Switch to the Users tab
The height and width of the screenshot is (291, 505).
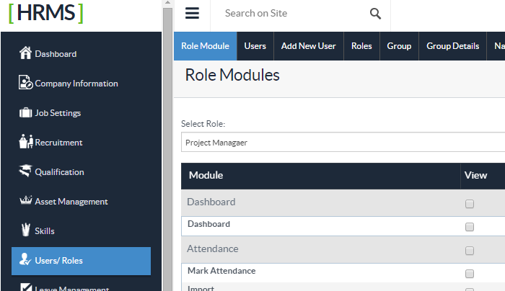255,46
